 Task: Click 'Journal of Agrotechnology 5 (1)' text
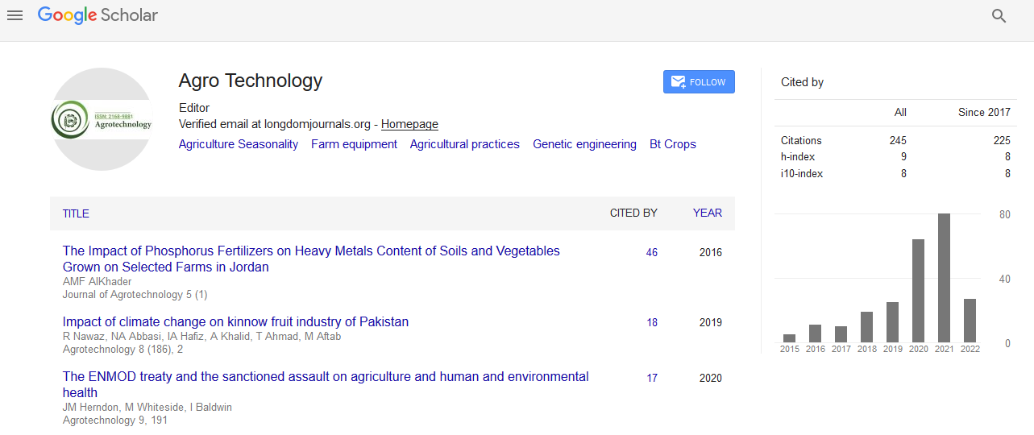135,295
